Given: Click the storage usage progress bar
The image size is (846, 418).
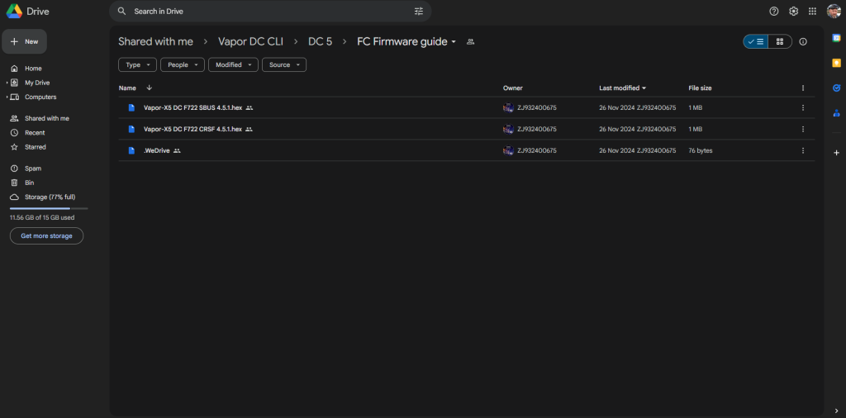Looking at the screenshot, I should (49, 208).
